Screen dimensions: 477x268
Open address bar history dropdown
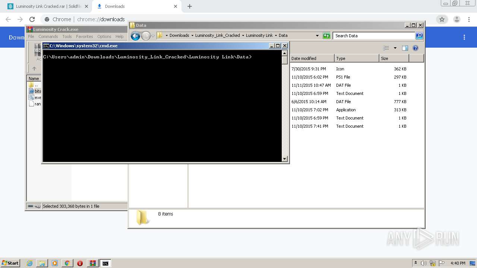[317, 36]
